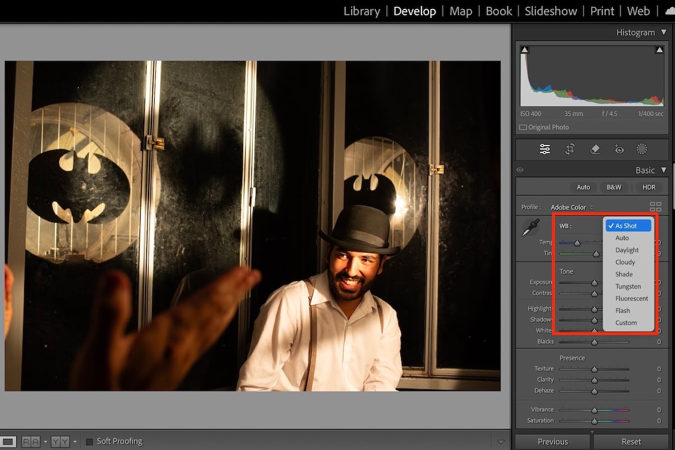Switch to the Library module
The image size is (675, 450).
coord(362,11)
